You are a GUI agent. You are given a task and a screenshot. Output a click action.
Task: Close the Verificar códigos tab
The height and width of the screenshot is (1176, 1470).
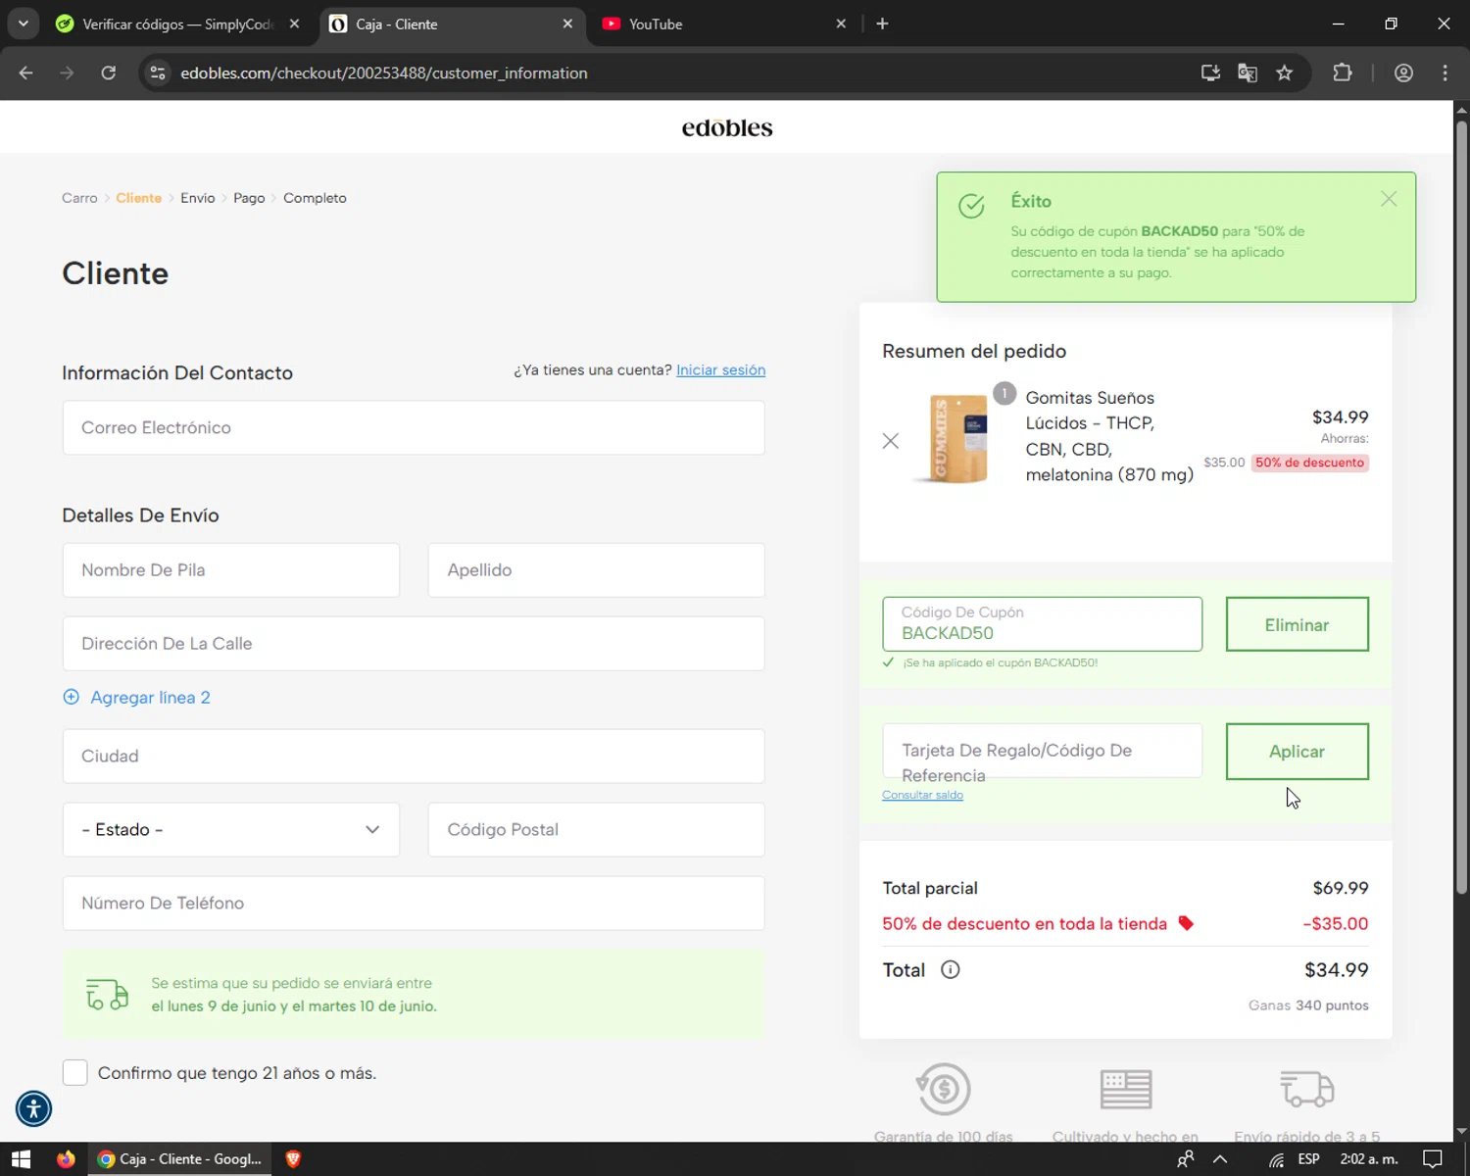(x=294, y=24)
